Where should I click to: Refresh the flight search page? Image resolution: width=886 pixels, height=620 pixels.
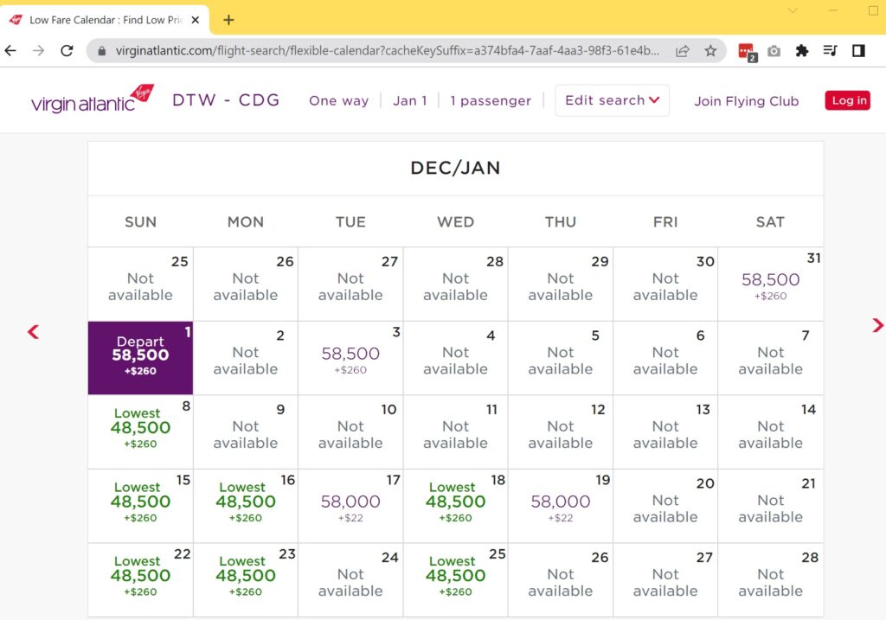67,50
